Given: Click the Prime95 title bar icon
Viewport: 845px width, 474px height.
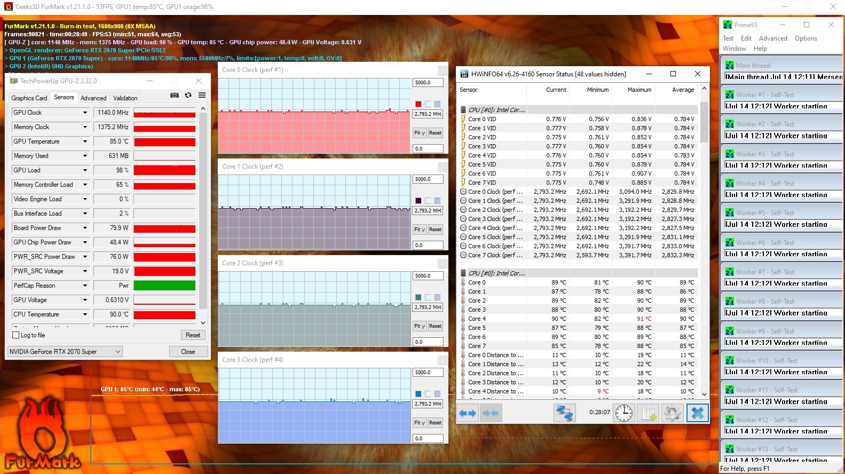Looking at the screenshot, I should (728, 25).
